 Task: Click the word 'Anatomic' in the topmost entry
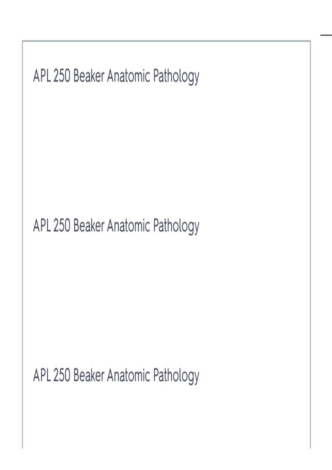pyautogui.click(x=129, y=76)
